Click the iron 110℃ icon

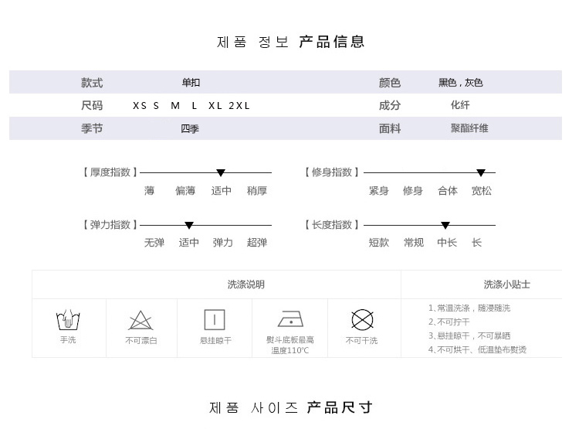pyautogui.click(x=289, y=319)
